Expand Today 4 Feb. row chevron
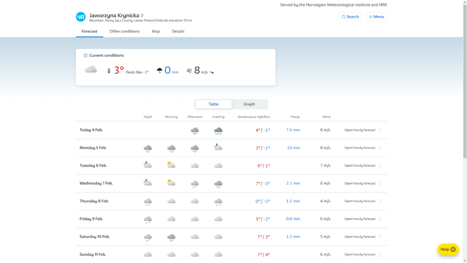467x263 pixels. click(x=380, y=130)
